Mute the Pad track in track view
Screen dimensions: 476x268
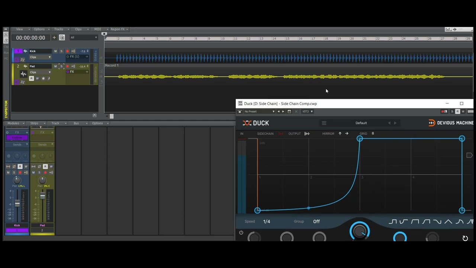point(55,66)
